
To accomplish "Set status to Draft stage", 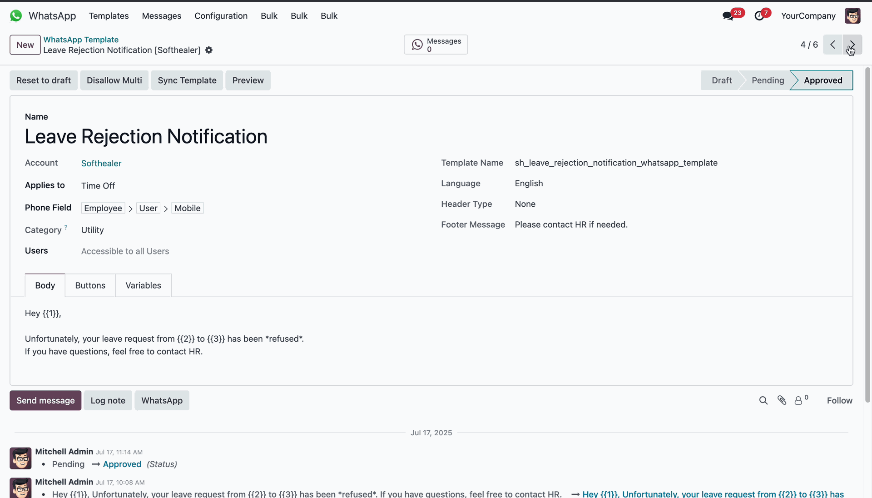I will 721,80.
